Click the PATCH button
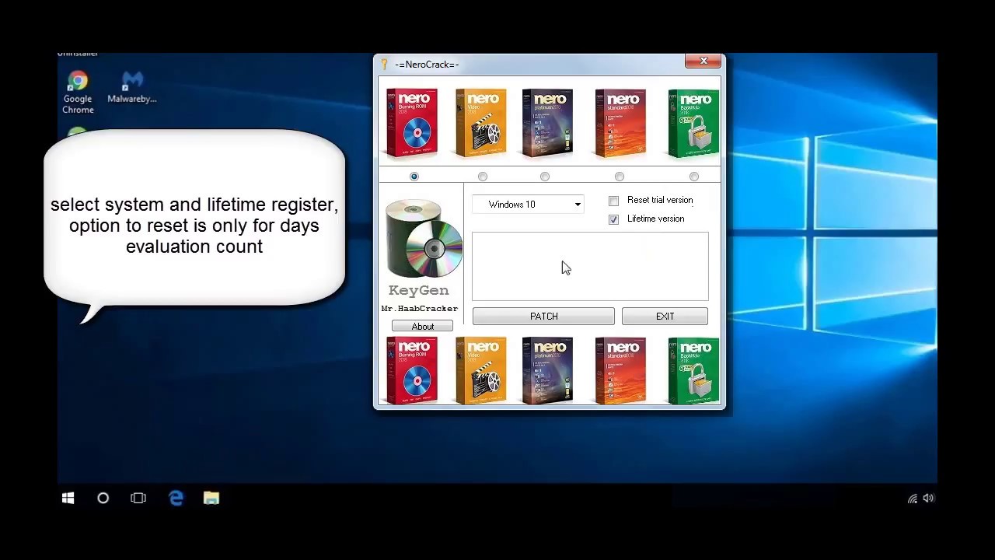 coord(543,317)
